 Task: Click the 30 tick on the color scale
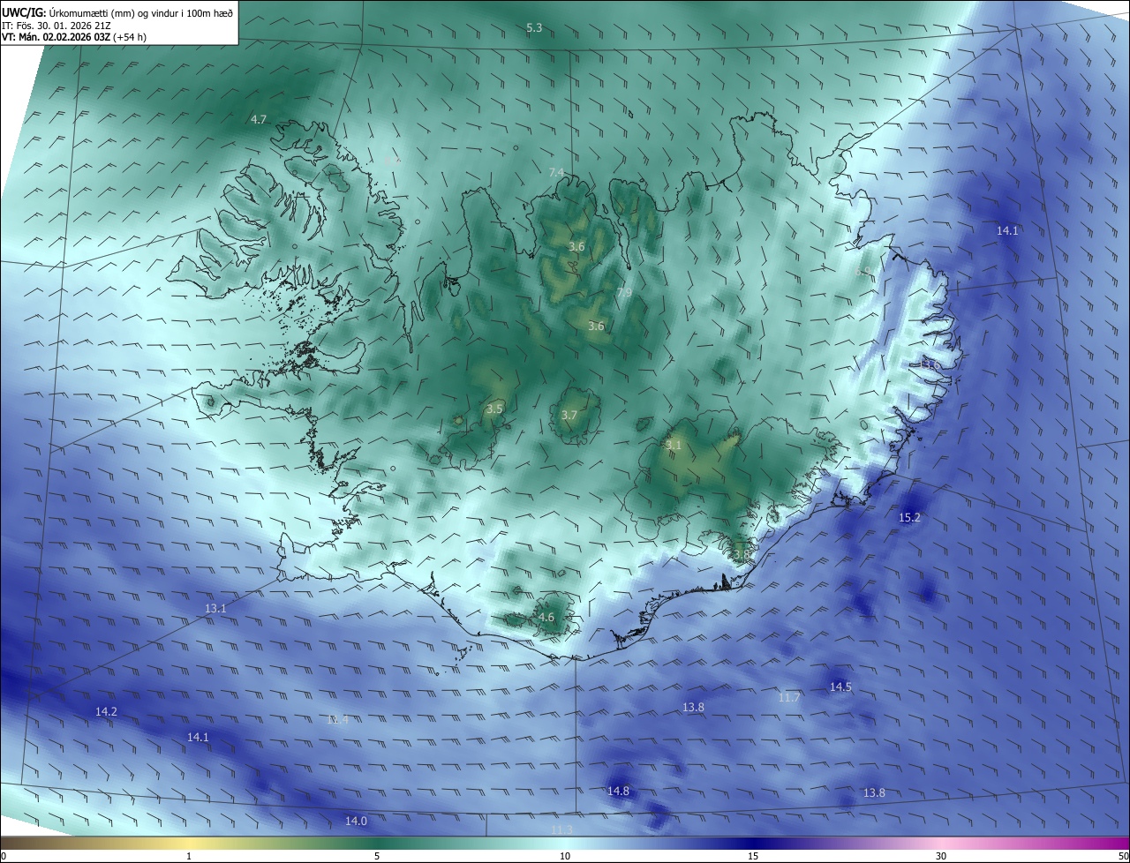(x=941, y=856)
